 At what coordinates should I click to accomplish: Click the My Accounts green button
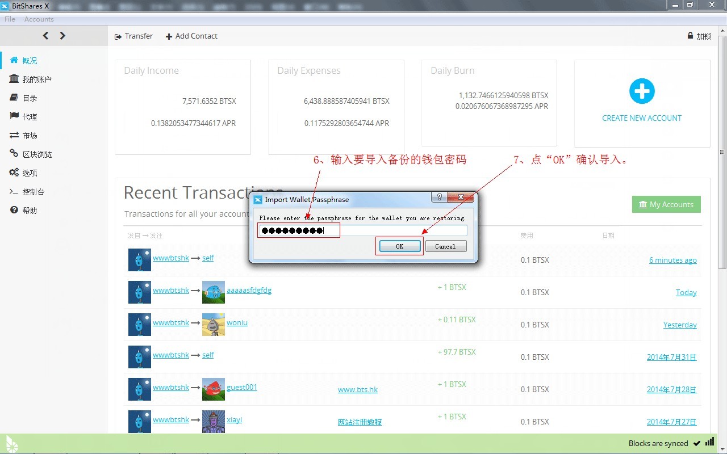point(666,204)
